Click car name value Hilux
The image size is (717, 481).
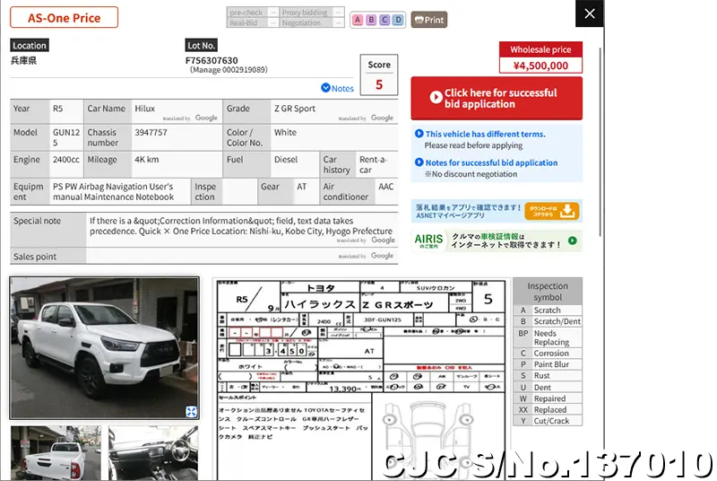[145, 109]
